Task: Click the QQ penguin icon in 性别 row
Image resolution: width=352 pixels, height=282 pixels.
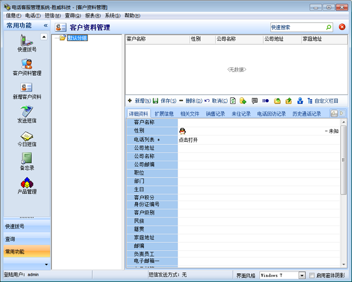Action: point(182,131)
